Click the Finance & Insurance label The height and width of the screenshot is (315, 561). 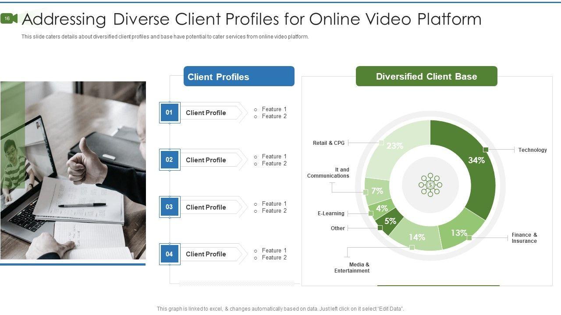tap(524, 238)
